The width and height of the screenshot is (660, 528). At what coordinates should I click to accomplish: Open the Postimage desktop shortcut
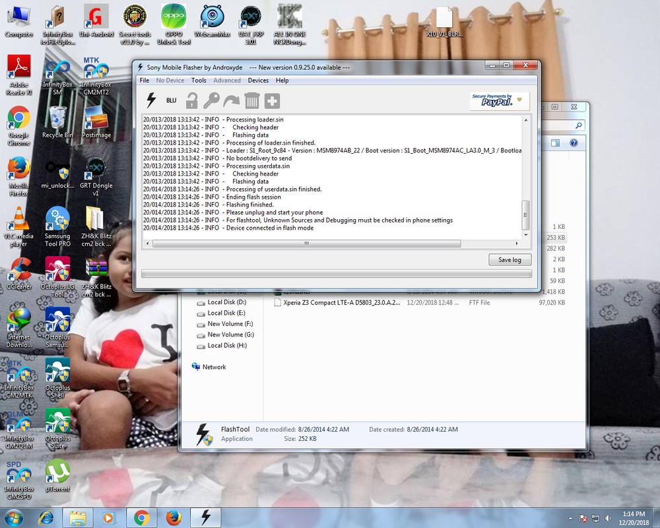point(96,123)
